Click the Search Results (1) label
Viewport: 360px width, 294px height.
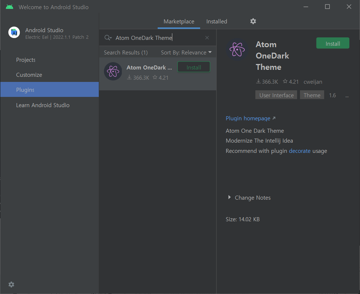125,53
